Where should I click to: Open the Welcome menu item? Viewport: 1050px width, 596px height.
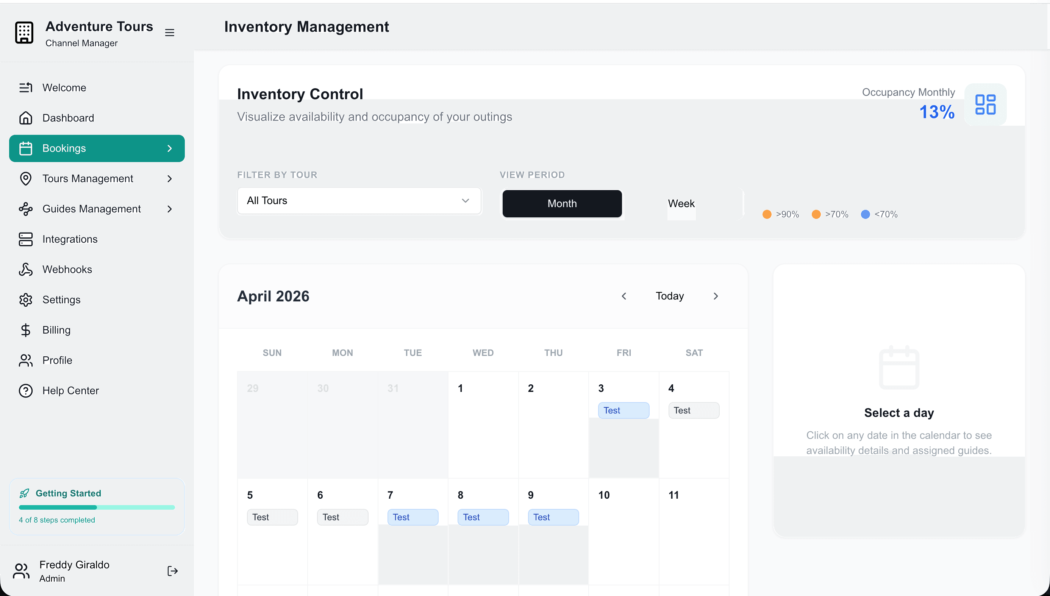(x=97, y=87)
